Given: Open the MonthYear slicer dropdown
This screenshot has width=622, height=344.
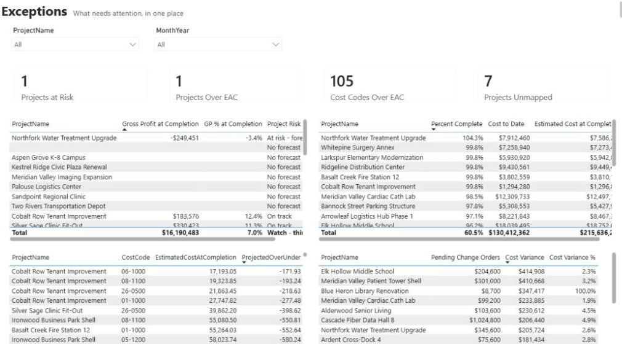Looking at the screenshot, I should [x=218, y=44].
